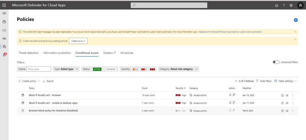The width and height of the screenshot is (306, 140).
Task: Open the Type: Select type dropdown
Action: [x=66, y=69]
